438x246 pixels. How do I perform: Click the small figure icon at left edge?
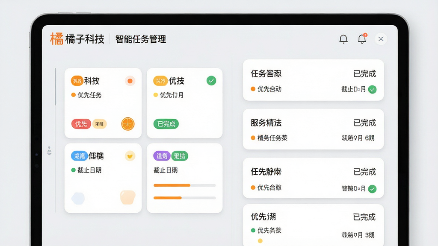coord(49,151)
